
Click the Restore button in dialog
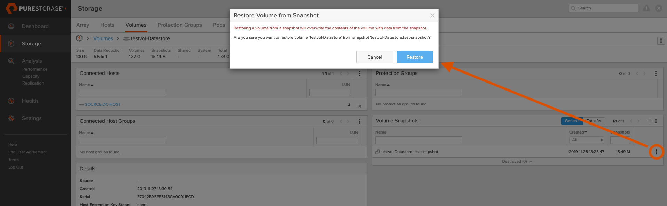coord(414,57)
